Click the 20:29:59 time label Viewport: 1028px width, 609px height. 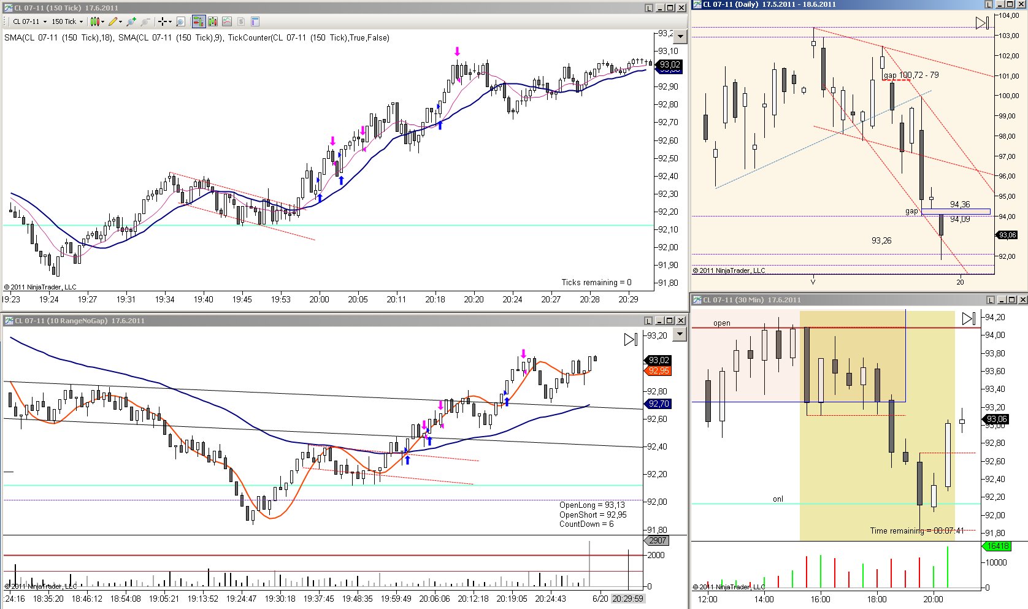627,599
